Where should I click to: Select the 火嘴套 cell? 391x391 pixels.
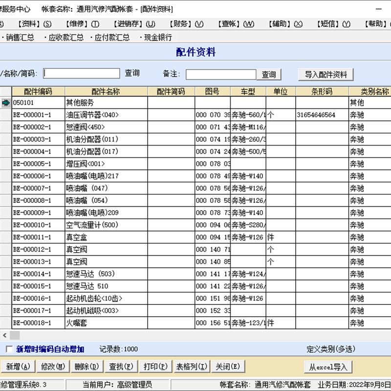click(x=106, y=323)
